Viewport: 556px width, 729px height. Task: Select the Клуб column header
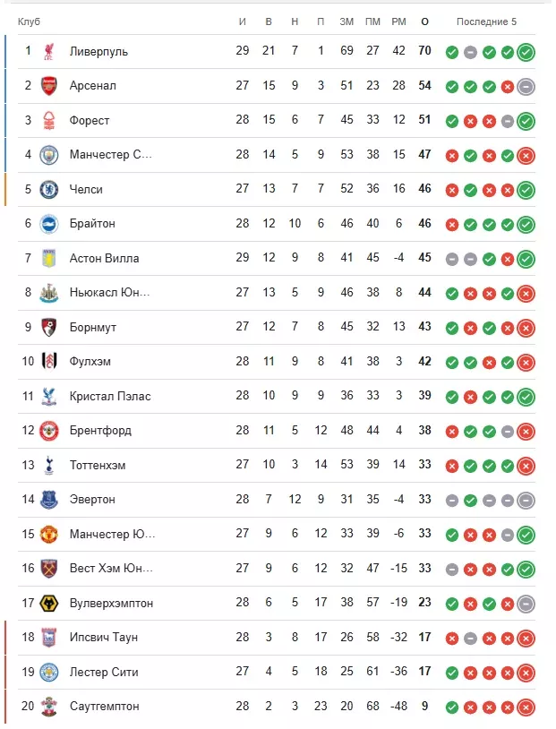29,21
